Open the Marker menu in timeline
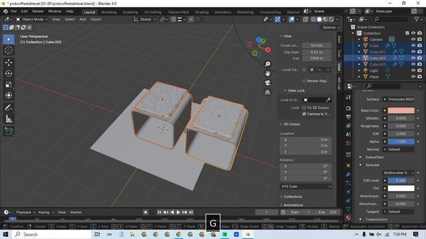The height and width of the screenshot is (239, 426). tap(76, 212)
